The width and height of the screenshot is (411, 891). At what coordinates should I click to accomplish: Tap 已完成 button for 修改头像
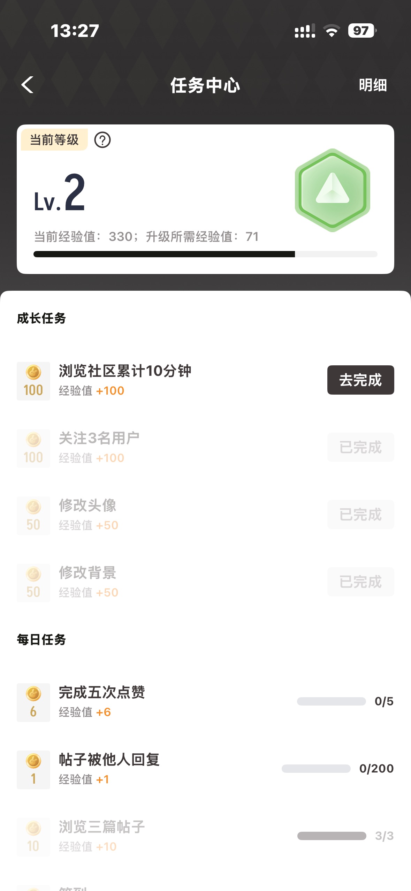[360, 515]
